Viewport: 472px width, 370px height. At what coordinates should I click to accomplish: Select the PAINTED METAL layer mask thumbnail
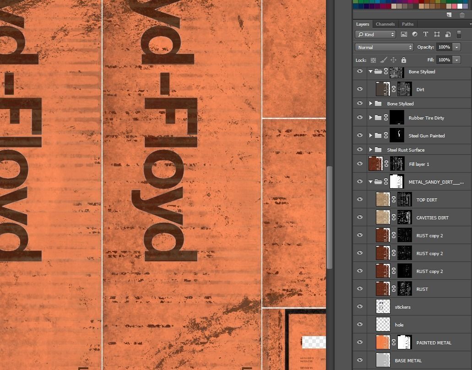[x=405, y=343]
